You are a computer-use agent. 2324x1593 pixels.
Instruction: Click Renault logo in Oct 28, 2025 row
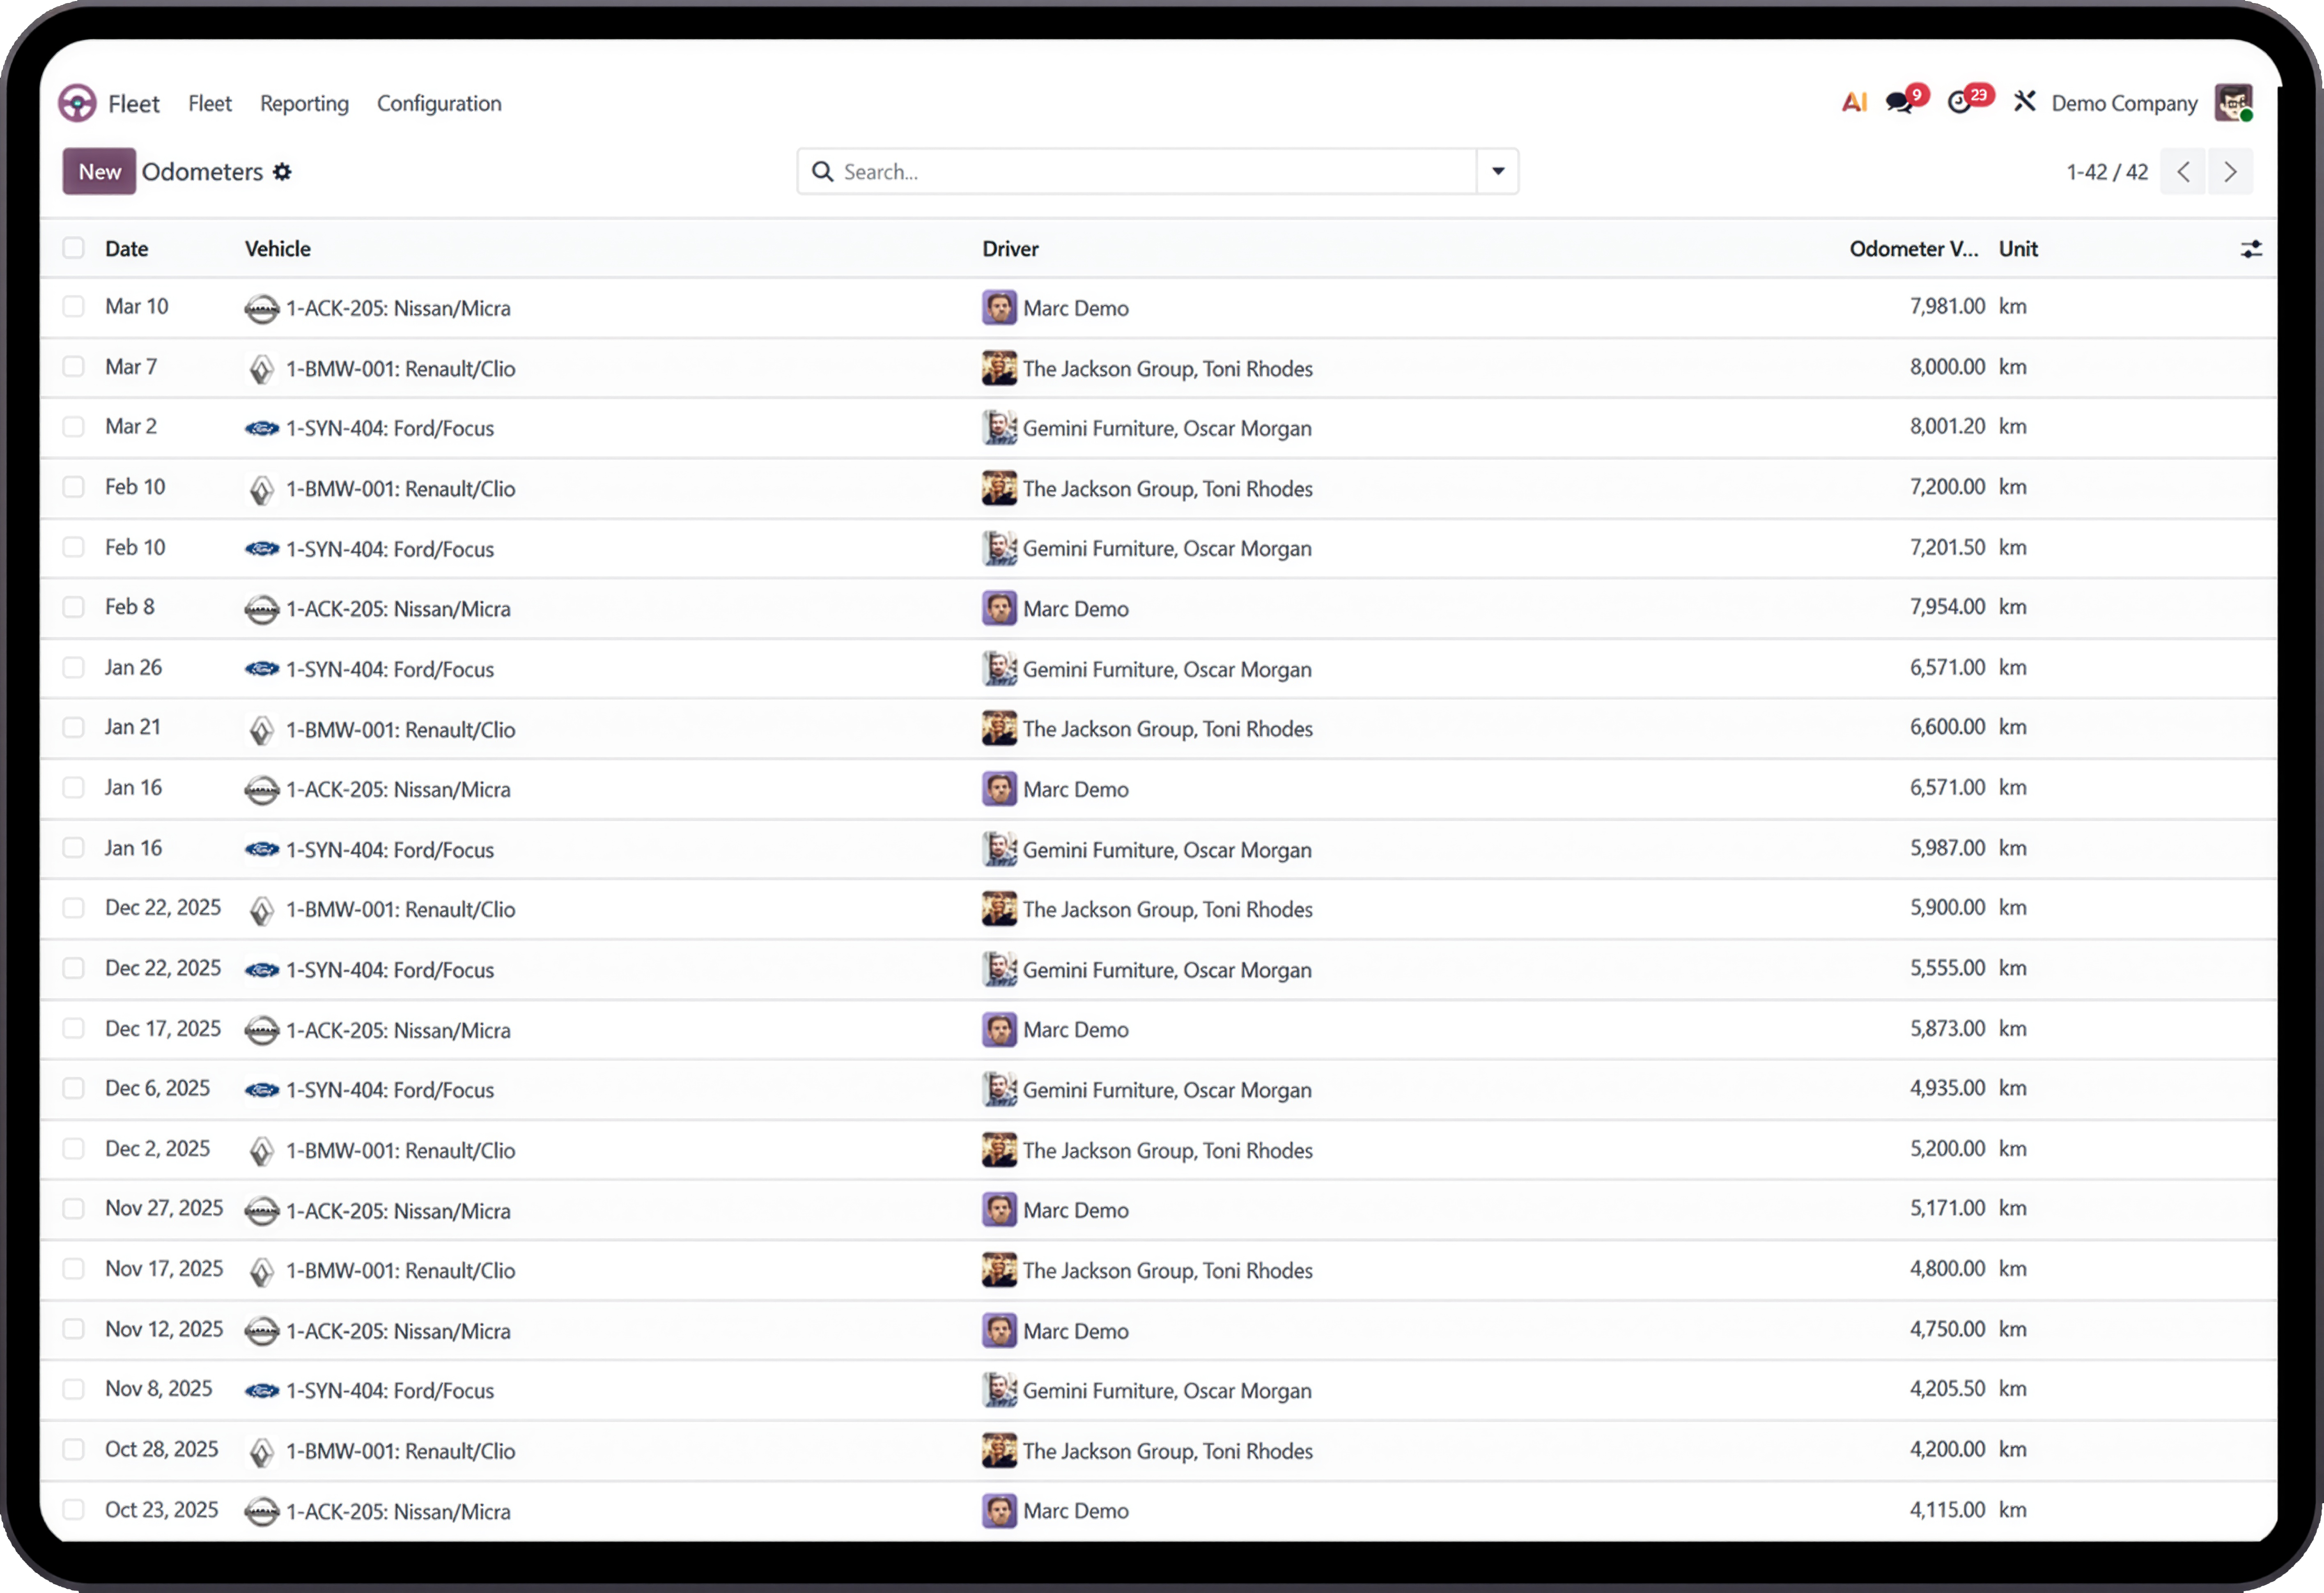[x=261, y=1452]
